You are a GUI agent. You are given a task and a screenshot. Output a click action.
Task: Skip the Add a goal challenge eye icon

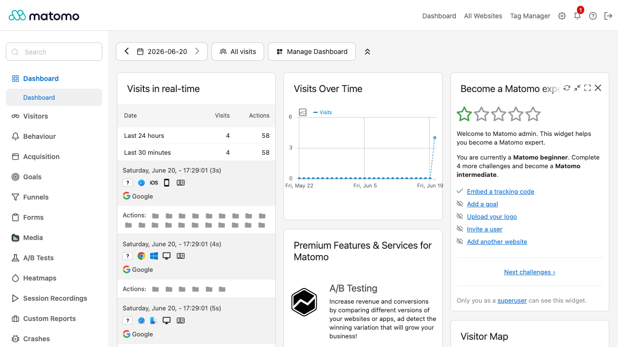pyautogui.click(x=460, y=204)
